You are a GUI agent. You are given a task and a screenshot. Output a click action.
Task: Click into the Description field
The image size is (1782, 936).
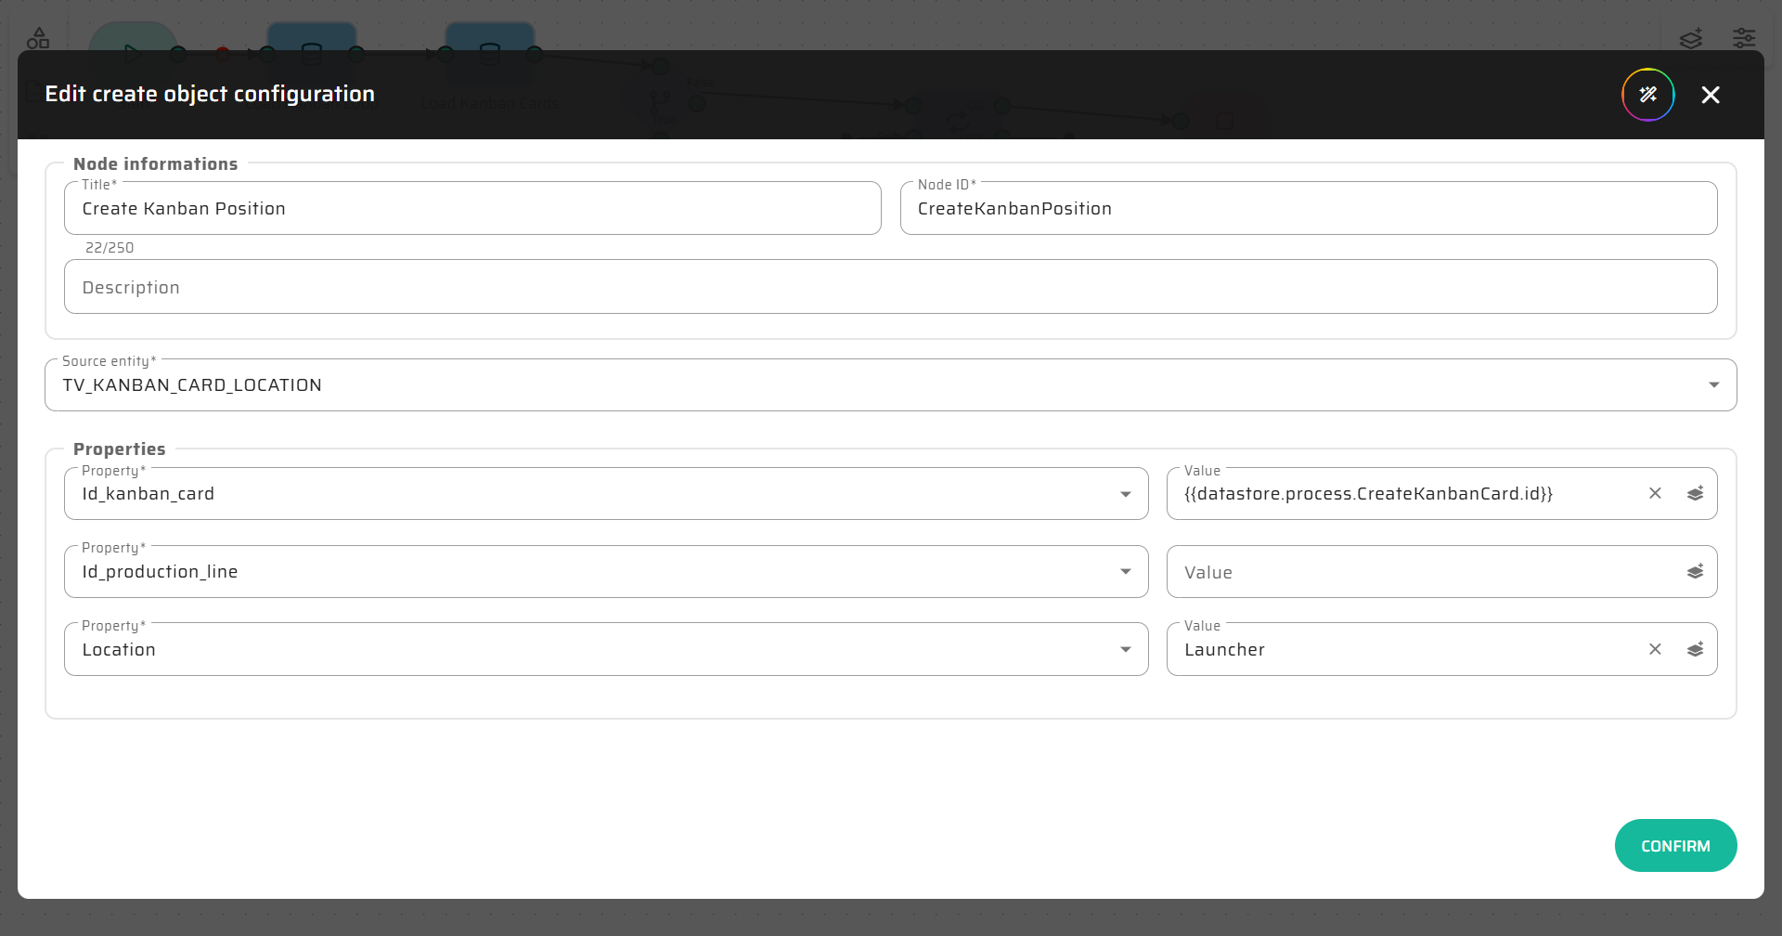coord(889,288)
